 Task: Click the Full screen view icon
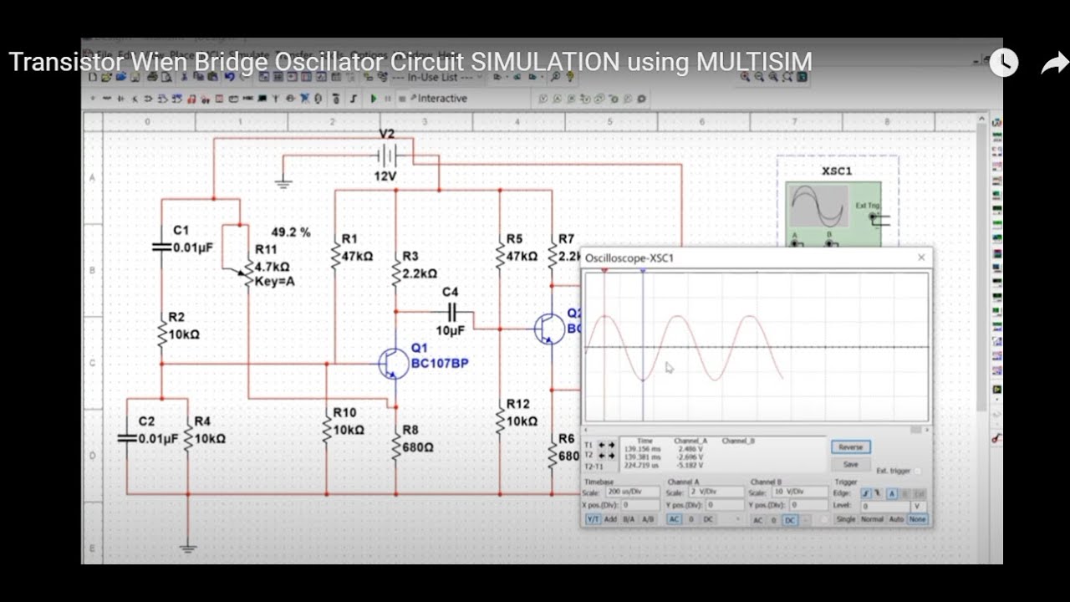point(802,77)
